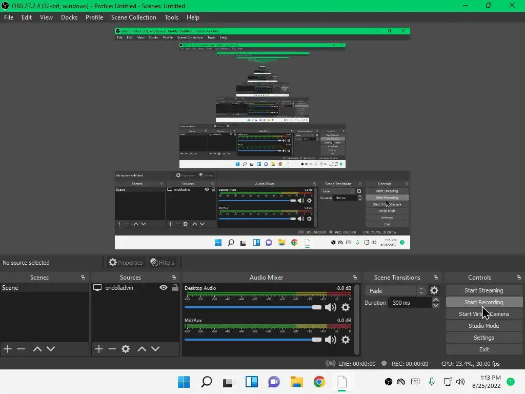Open Task View from taskbar

pyautogui.click(x=228, y=382)
